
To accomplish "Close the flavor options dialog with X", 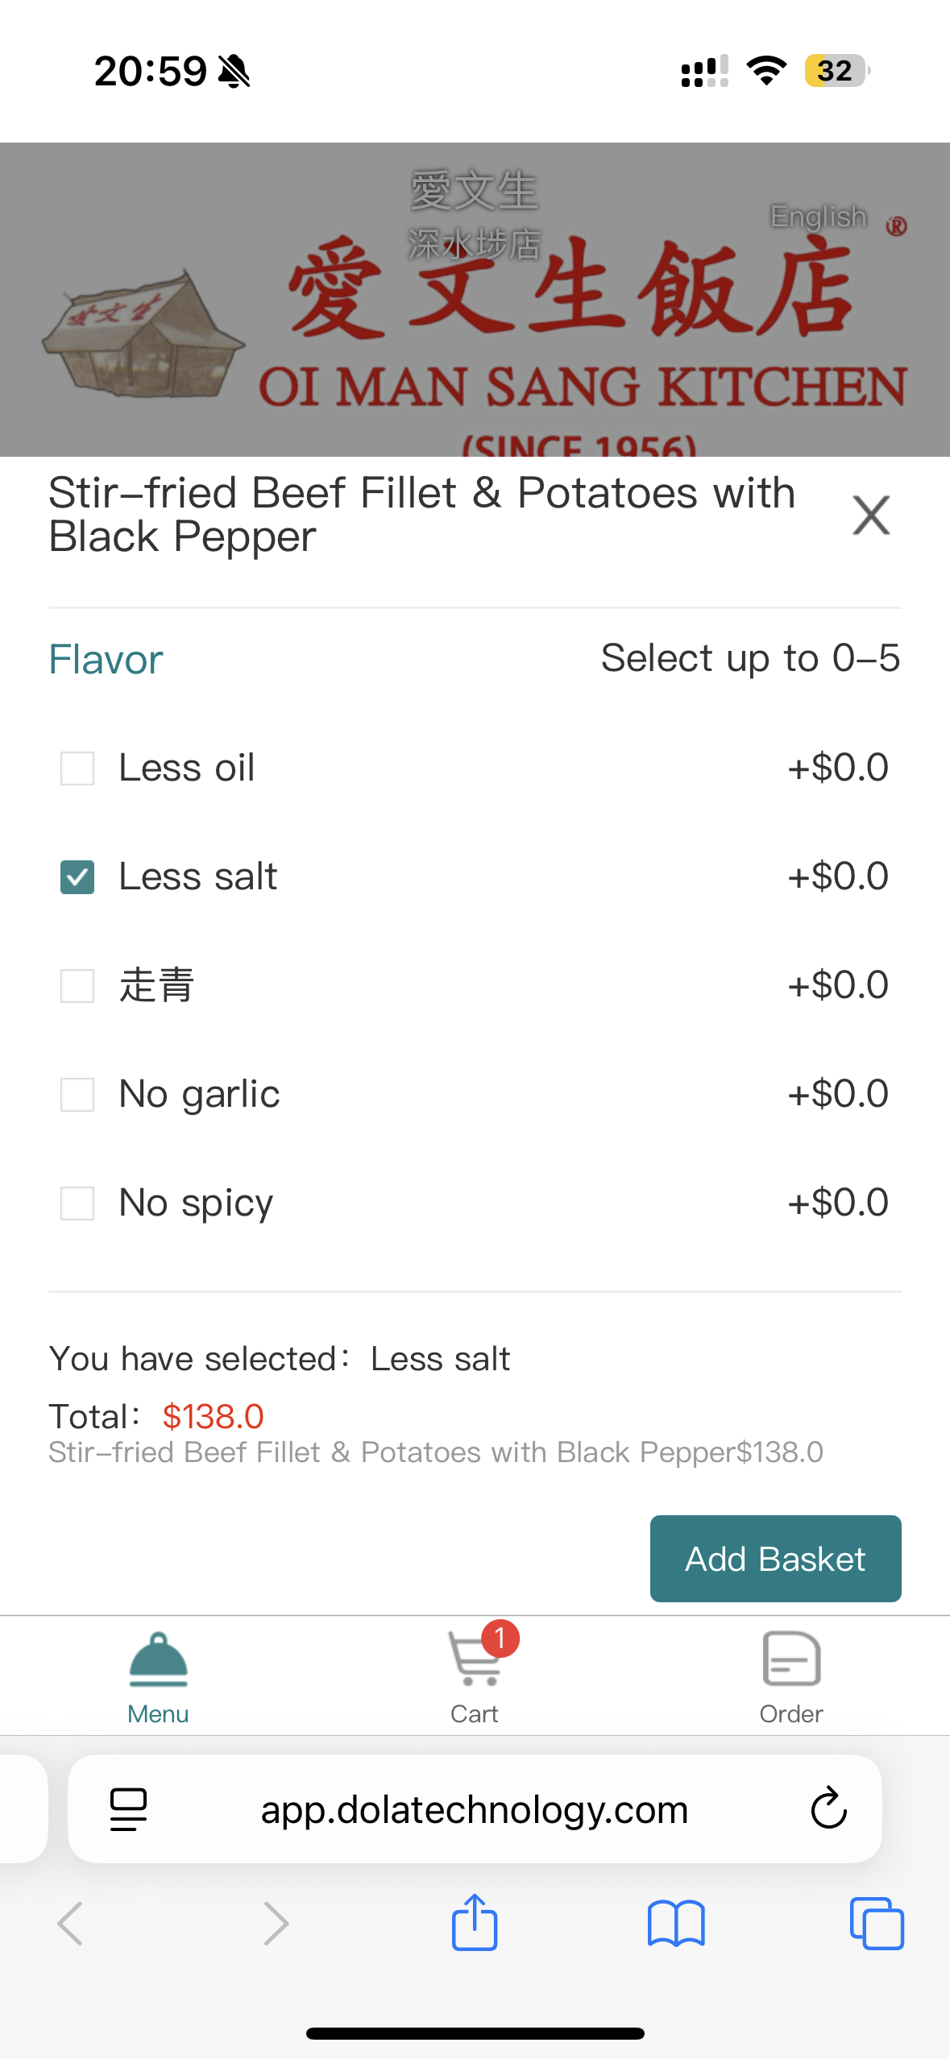I will point(871,516).
